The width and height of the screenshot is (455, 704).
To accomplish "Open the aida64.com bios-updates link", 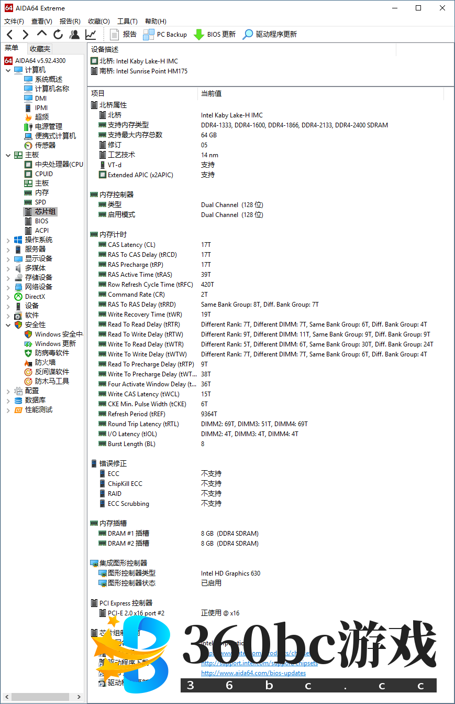I will 253,673.
